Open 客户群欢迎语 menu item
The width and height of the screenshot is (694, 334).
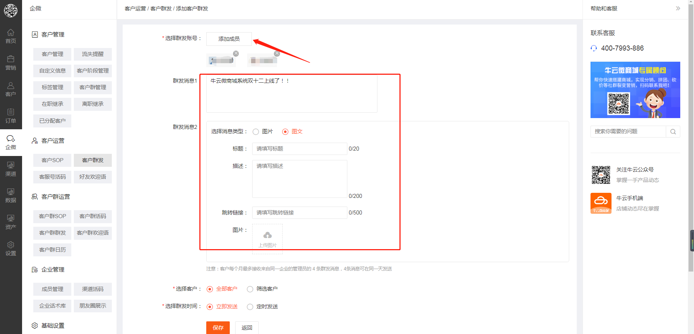tap(93, 233)
